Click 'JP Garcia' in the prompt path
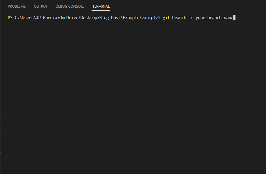The image size is (266, 174). tap(47, 18)
